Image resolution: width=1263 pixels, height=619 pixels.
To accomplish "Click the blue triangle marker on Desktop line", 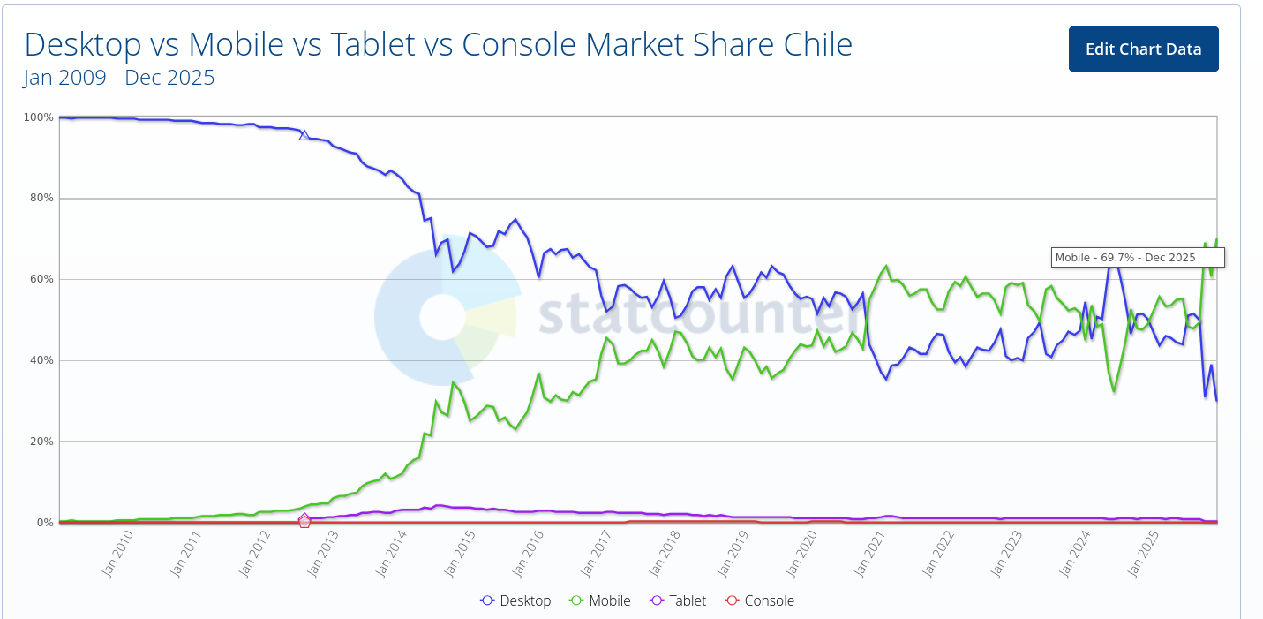I will coord(304,135).
